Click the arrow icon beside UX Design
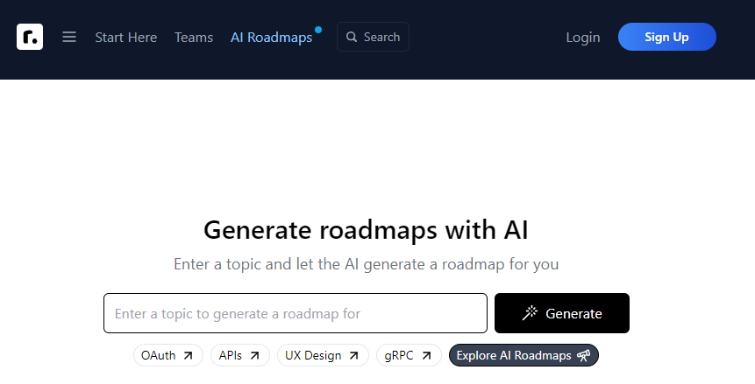This screenshot has width=755, height=384. 353,356
